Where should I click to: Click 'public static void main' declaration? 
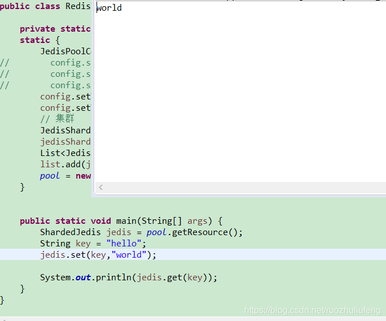coord(121,221)
